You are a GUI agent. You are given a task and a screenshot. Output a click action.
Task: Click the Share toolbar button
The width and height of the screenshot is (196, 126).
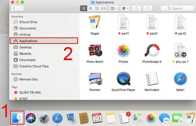pos(136,8)
